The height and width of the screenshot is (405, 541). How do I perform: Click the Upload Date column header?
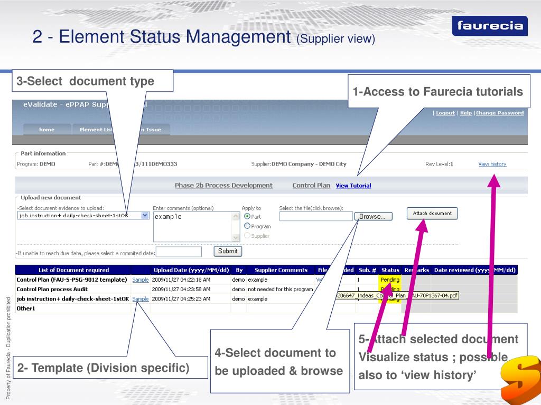191,270
